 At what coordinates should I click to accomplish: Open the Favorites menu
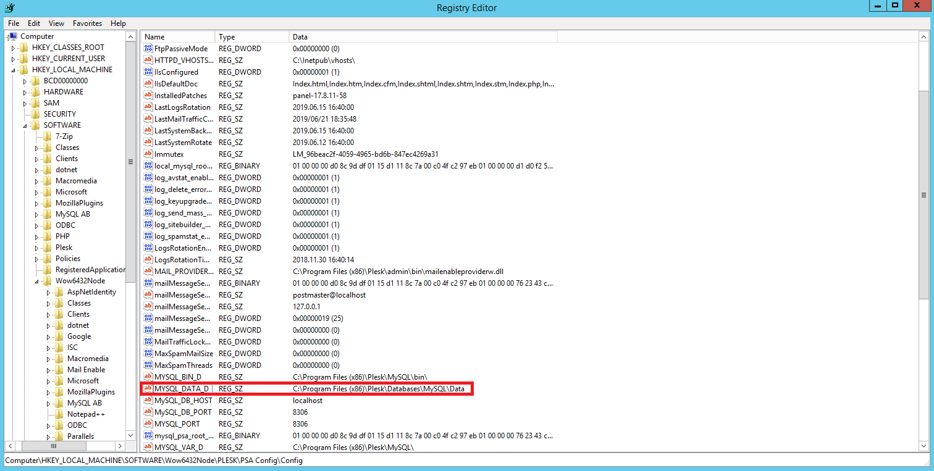[87, 23]
